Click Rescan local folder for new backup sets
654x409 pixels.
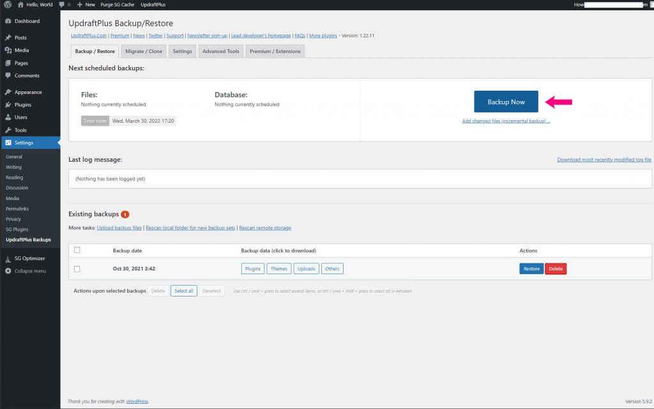[x=190, y=228]
